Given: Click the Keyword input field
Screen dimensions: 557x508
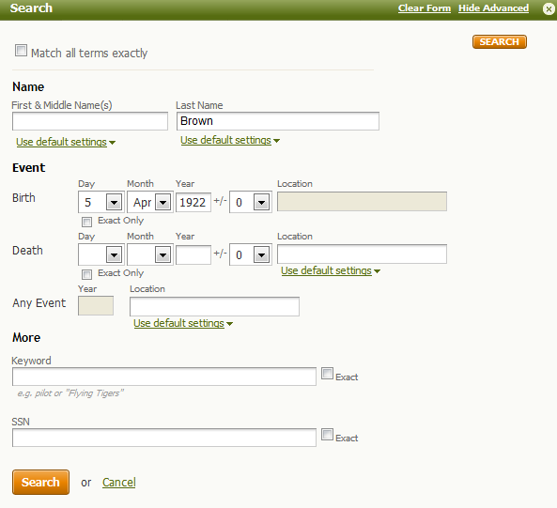Looking at the screenshot, I should (x=164, y=377).
